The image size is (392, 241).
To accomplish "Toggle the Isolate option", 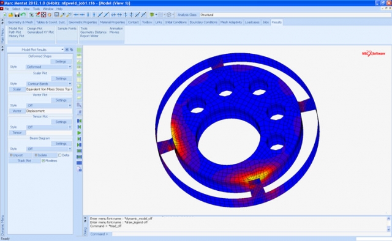I will (x=45, y=155).
